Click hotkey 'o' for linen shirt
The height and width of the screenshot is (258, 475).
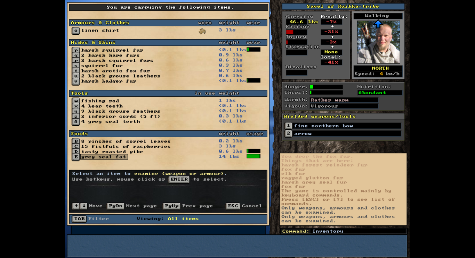(76, 31)
